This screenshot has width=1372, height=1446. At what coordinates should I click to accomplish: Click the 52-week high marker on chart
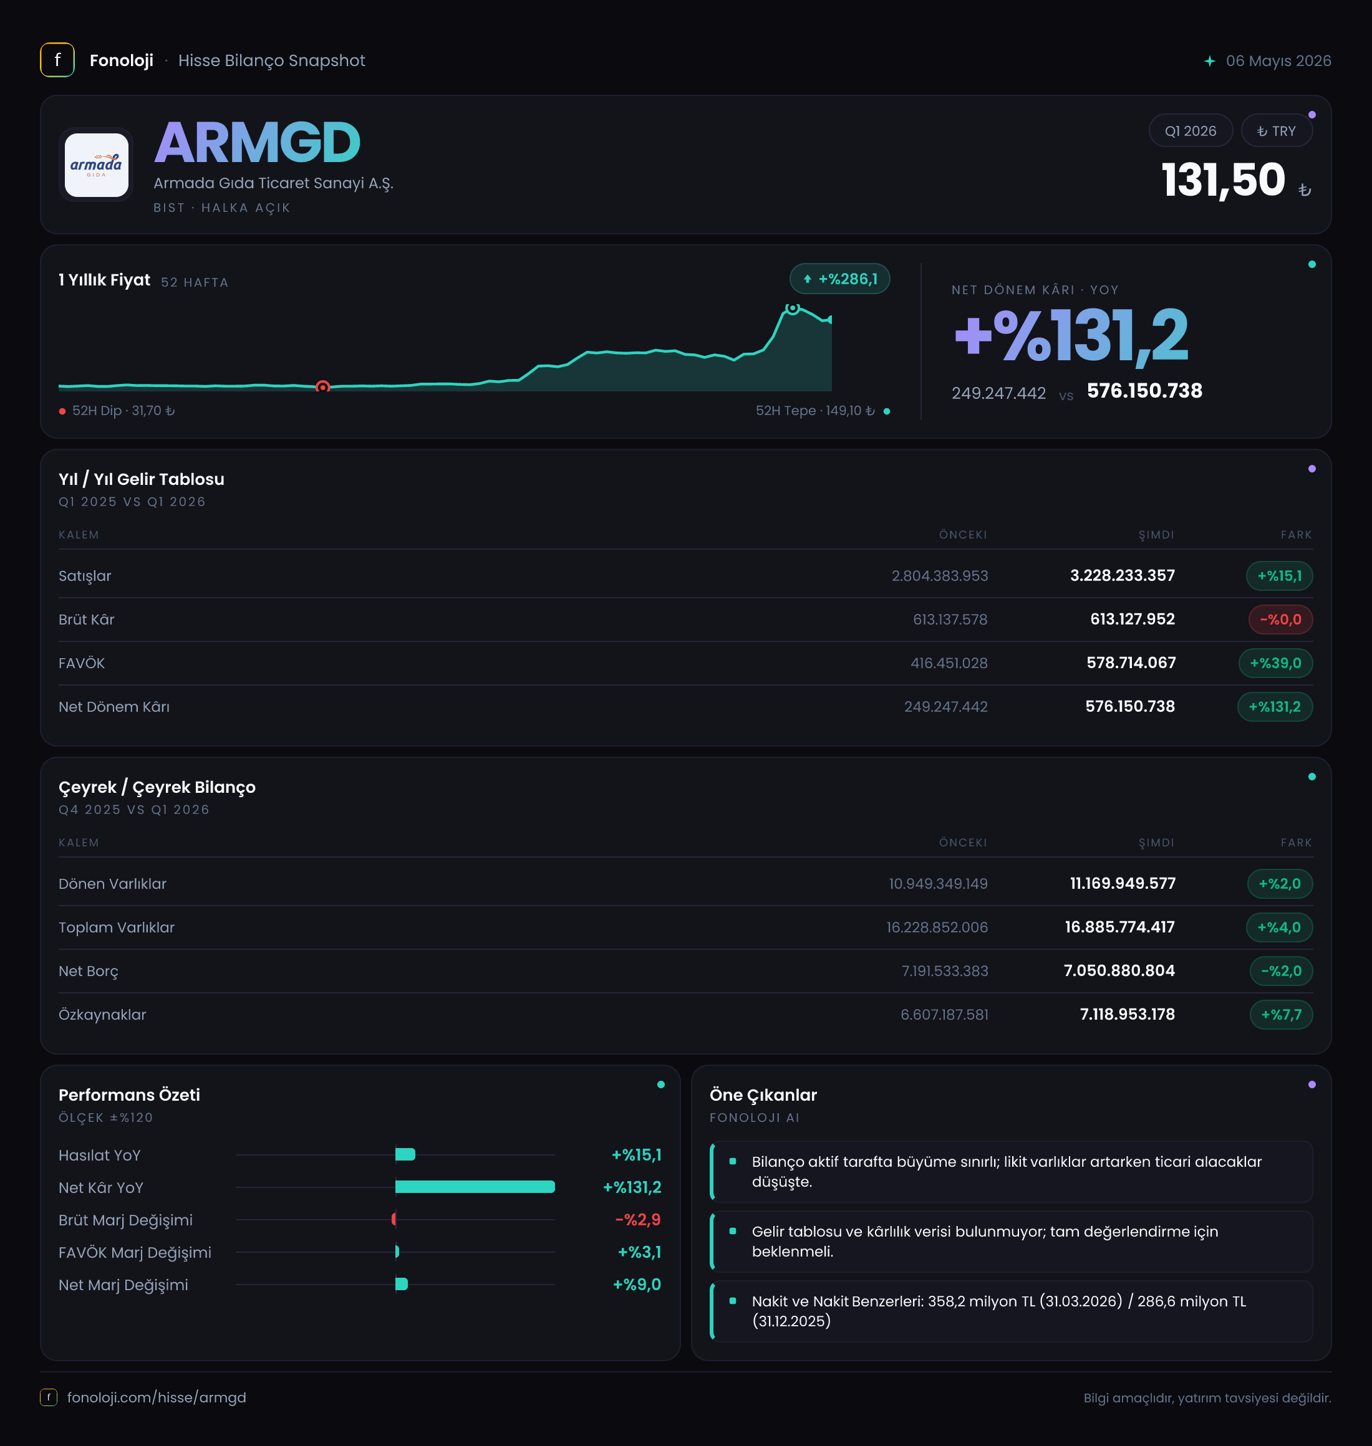pyautogui.click(x=793, y=309)
